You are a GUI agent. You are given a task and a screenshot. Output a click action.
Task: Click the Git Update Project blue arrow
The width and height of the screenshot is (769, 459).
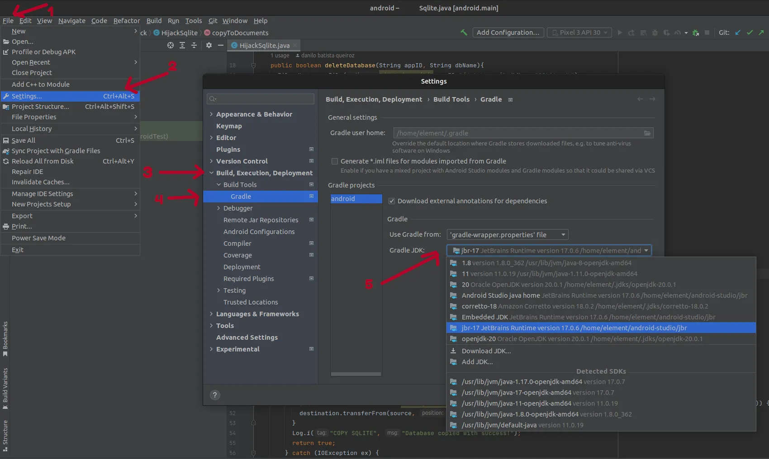(738, 33)
